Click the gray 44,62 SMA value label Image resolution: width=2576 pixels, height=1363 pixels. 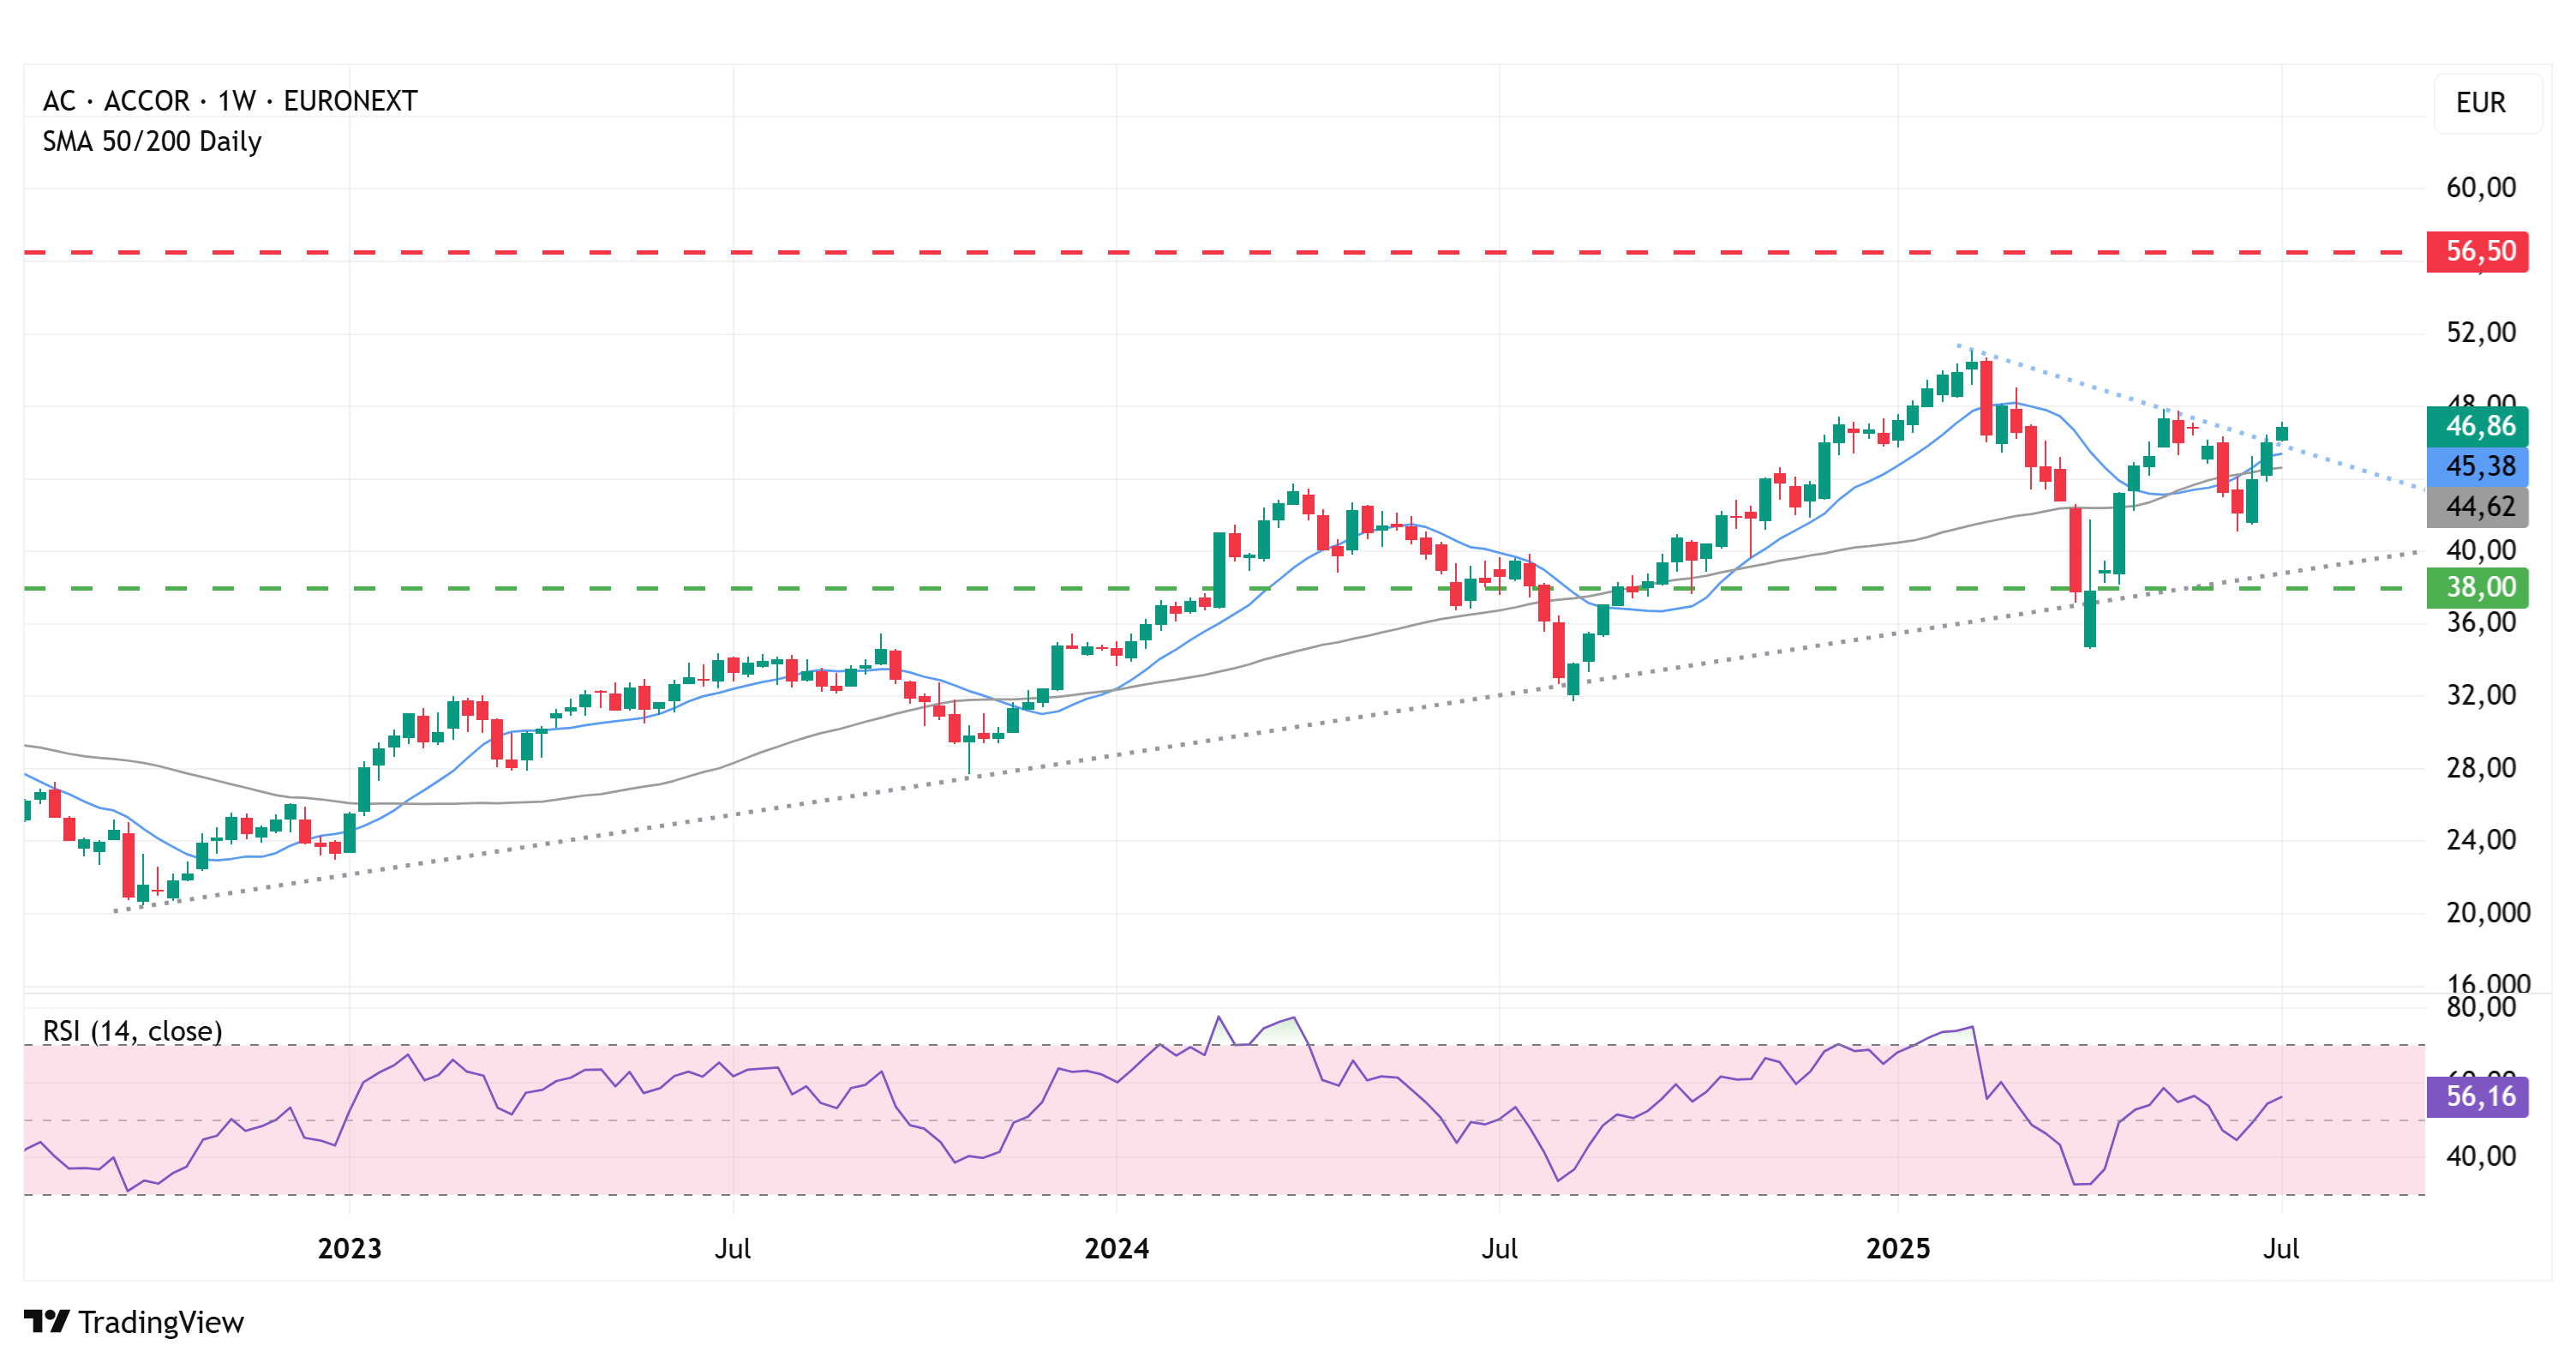[2478, 507]
